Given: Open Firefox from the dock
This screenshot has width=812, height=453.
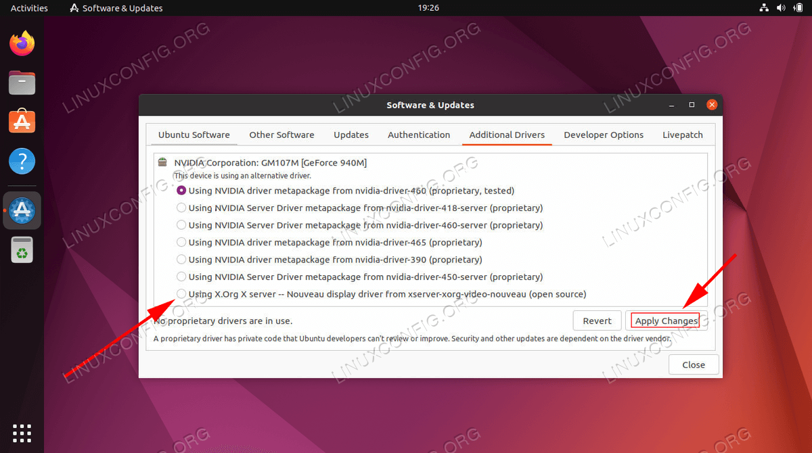Looking at the screenshot, I should coord(22,44).
